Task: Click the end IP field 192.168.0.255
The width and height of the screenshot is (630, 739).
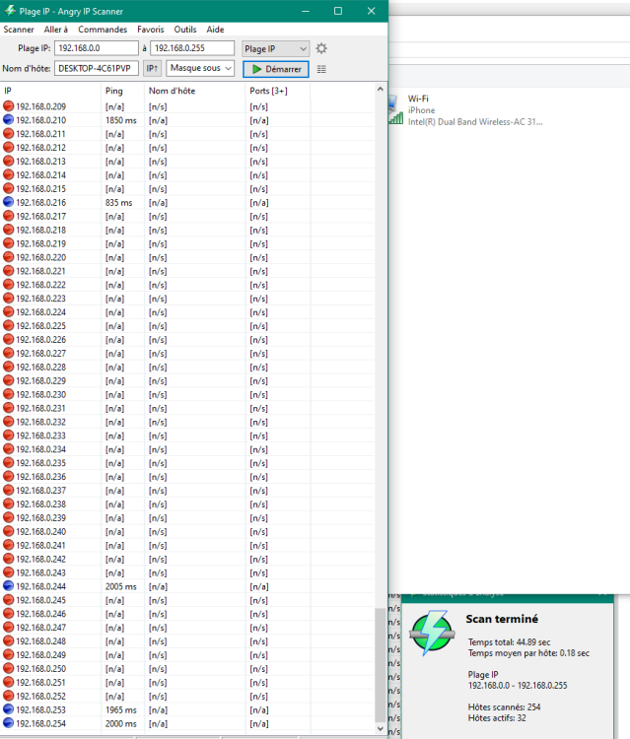Action: [192, 48]
